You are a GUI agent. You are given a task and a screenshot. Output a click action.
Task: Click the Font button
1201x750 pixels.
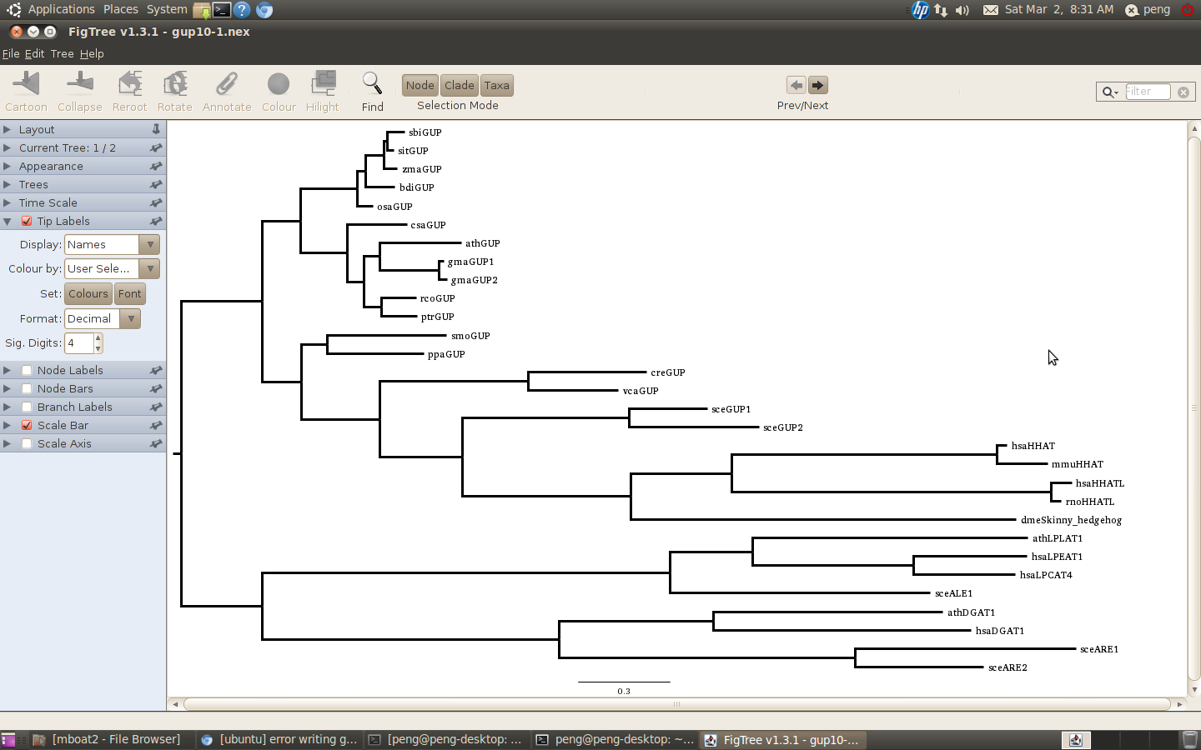point(129,294)
